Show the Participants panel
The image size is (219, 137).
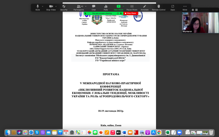(79, 8)
